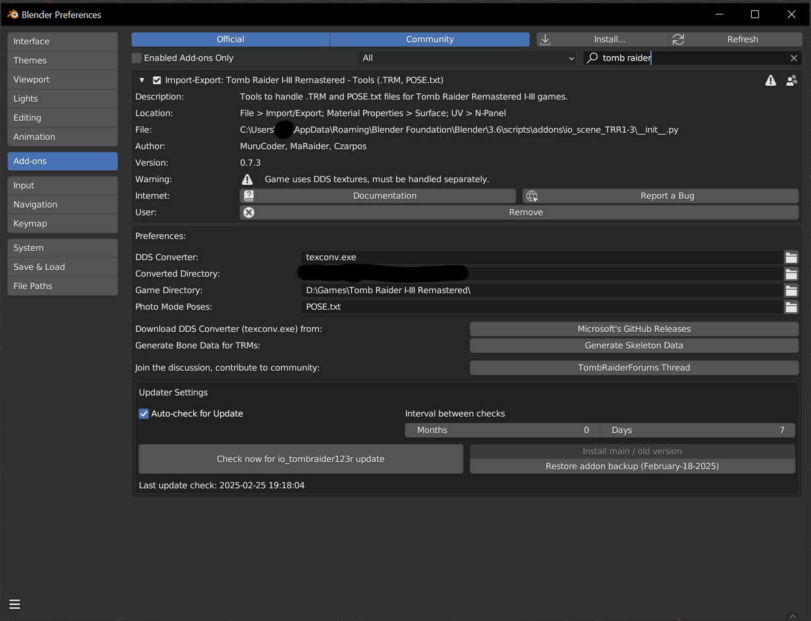811x621 pixels.
Task: Collapse the Tomb Raider add-on details triangle
Action: coord(141,80)
